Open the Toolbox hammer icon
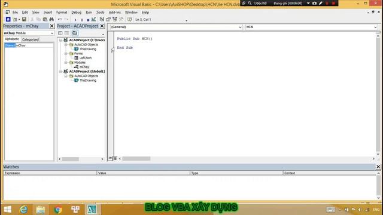The height and width of the screenshot is (215, 383). (121, 19)
